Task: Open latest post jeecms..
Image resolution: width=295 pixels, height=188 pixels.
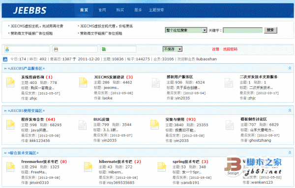Action: (x=111, y=88)
